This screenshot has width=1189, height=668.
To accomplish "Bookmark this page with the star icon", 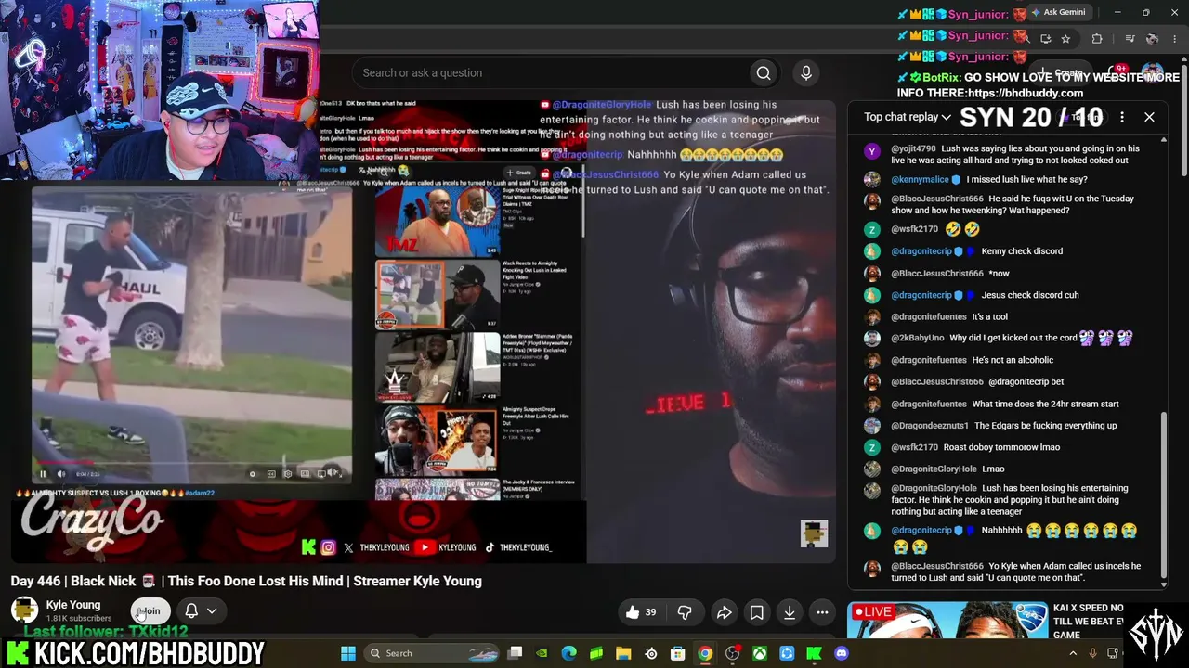I will [1065, 39].
